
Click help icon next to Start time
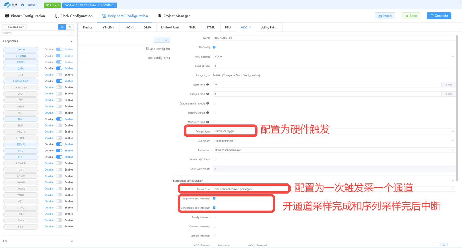point(208,85)
